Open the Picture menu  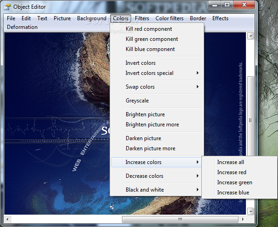(62, 18)
